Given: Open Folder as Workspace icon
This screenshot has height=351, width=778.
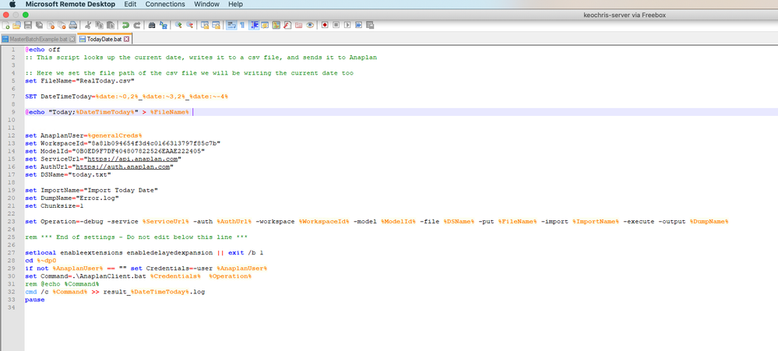Looking at the screenshot, I should click(299, 25).
